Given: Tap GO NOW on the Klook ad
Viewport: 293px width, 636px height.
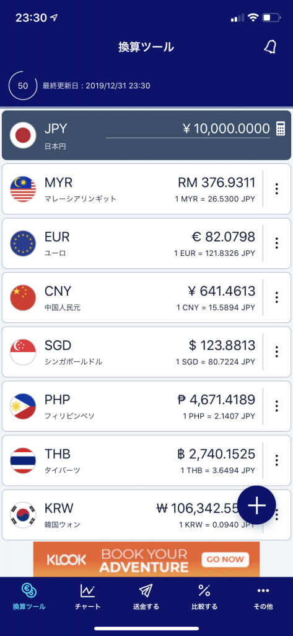Looking at the screenshot, I should 225,560.
